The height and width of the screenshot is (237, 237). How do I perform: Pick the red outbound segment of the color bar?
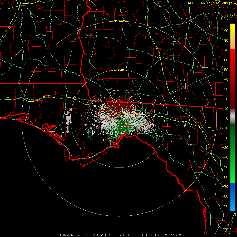(x=233, y=79)
